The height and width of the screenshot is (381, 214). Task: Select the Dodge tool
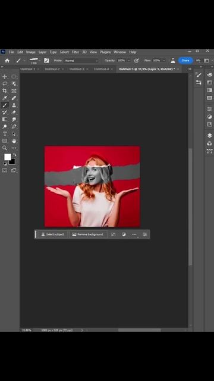click(x=5, y=127)
